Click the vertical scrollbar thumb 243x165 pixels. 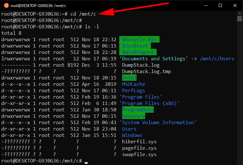(x=239, y=19)
